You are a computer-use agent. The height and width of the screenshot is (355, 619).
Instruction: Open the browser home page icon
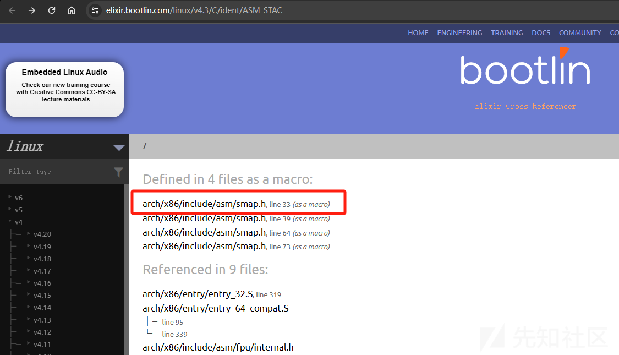(72, 10)
